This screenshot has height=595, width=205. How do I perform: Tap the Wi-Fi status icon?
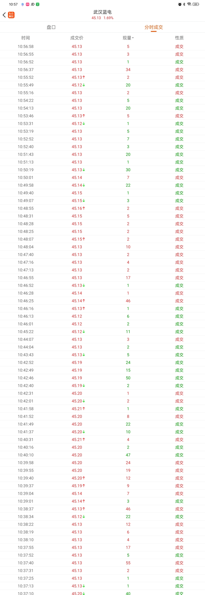click(189, 4)
